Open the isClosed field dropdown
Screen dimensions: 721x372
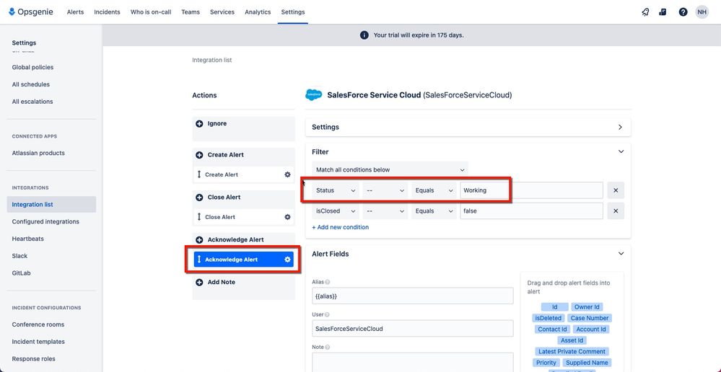coord(335,211)
